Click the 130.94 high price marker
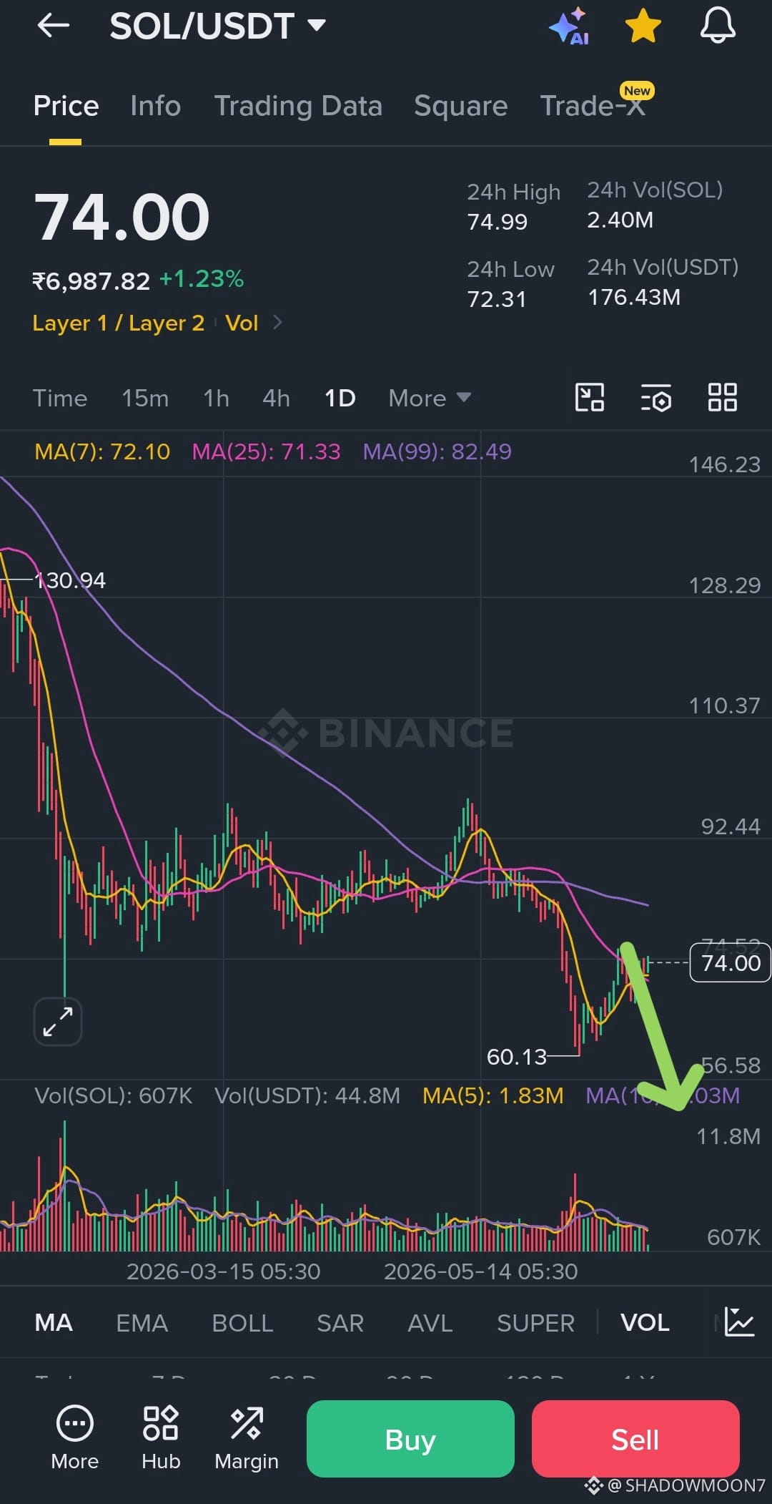Screen dimensions: 772x1504 point(70,580)
